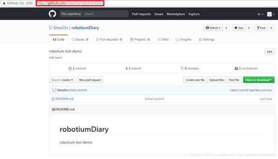This screenshot has height=159, width=278.
Task: Click GitHub, Inc. [US] certificate label
Action: click(x=20, y=3)
